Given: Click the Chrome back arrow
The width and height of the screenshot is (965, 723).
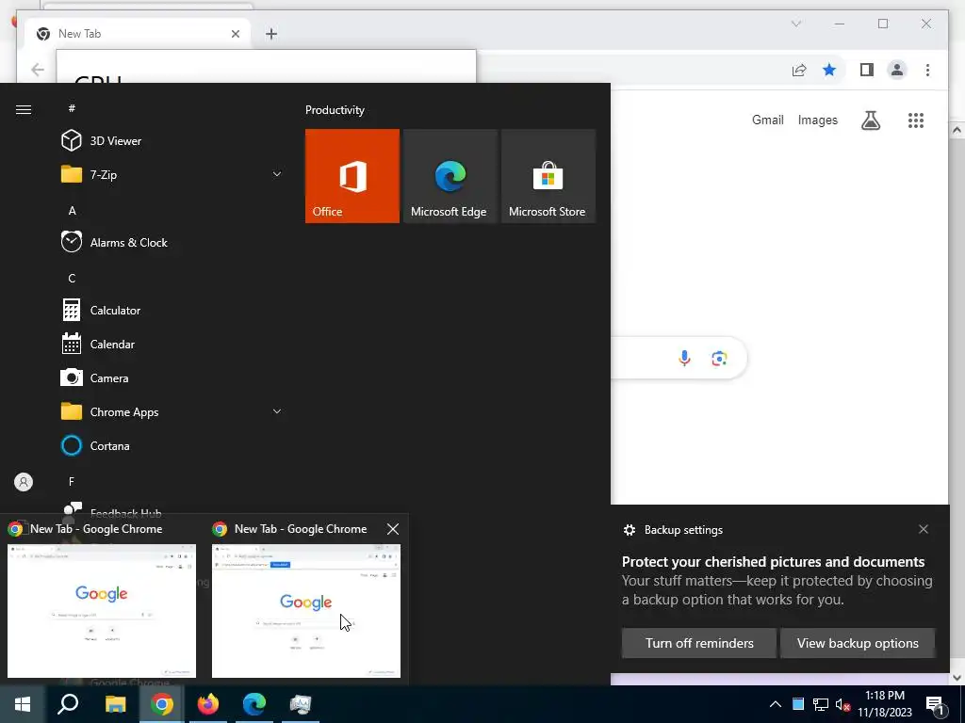Looking at the screenshot, I should click(38, 70).
